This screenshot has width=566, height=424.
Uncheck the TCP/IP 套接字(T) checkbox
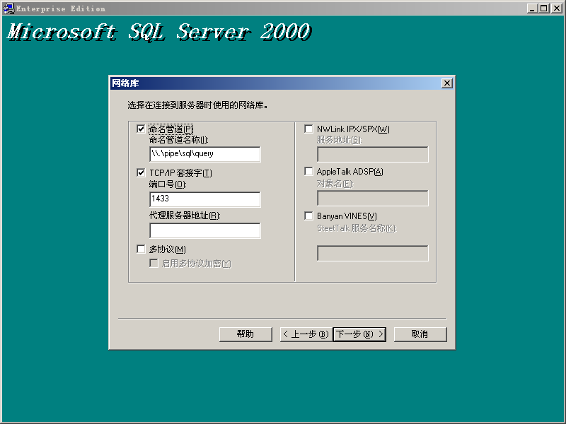click(141, 172)
